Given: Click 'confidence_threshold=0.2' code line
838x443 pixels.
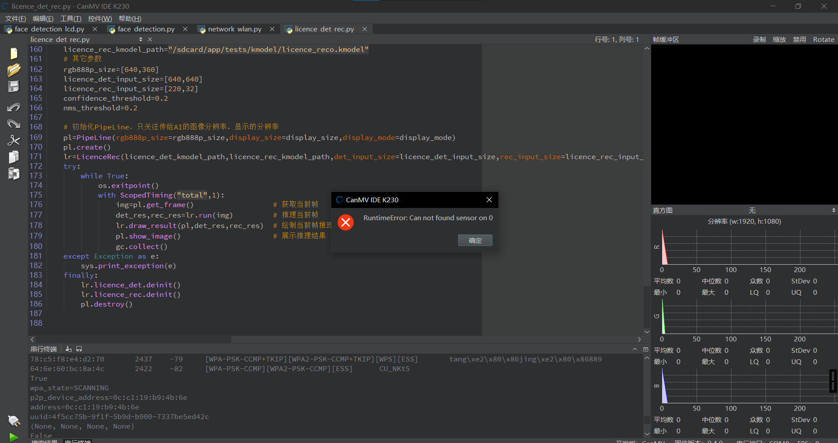Looking at the screenshot, I should click(x=116, y=98).
